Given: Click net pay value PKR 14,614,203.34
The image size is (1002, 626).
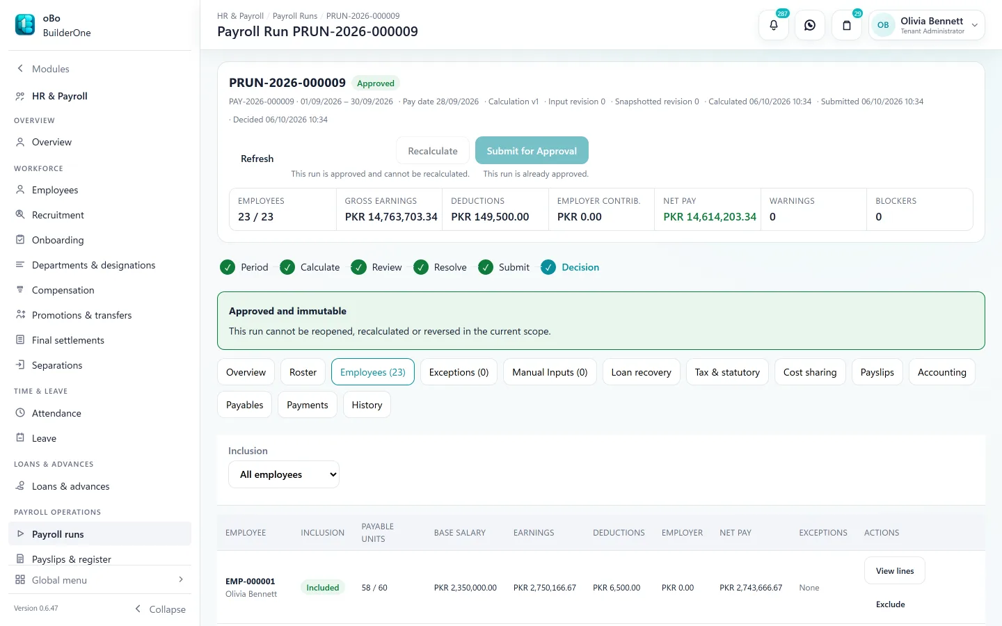Looking at the screenshot, I should pyautogui.click(x=710, y=217).
